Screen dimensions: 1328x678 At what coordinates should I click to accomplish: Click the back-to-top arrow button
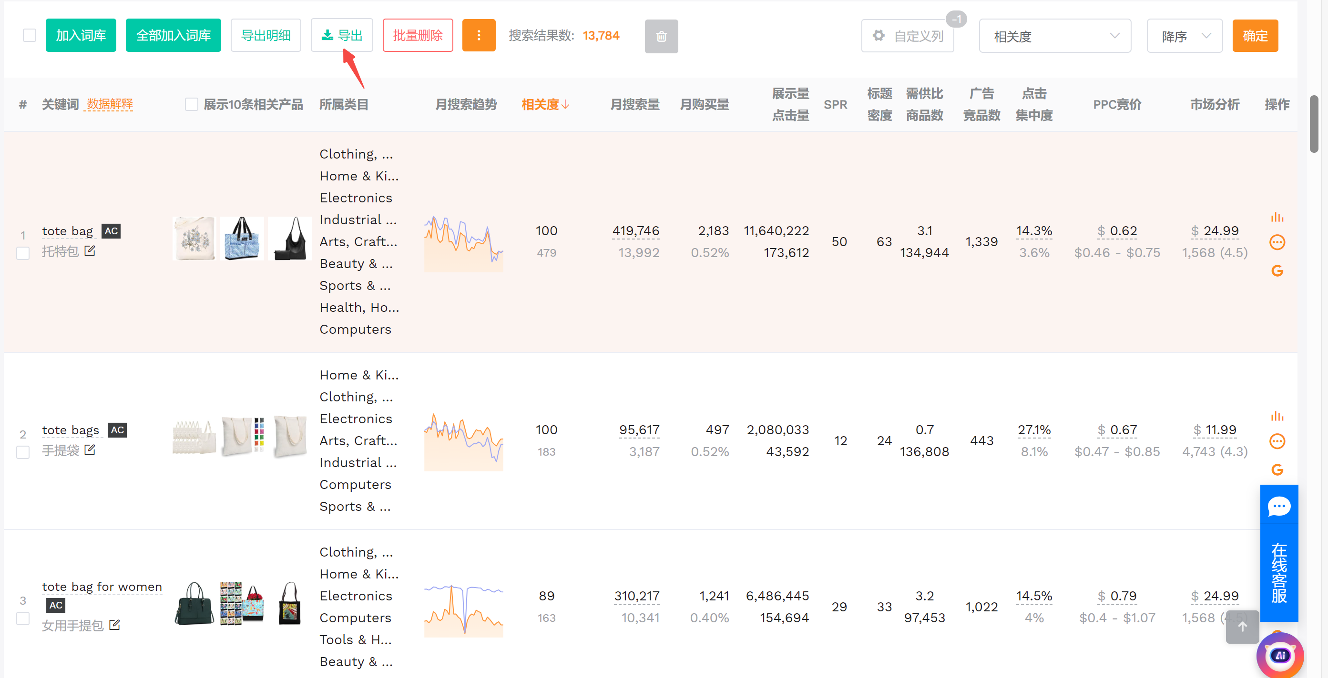(x=1242, y=627)
